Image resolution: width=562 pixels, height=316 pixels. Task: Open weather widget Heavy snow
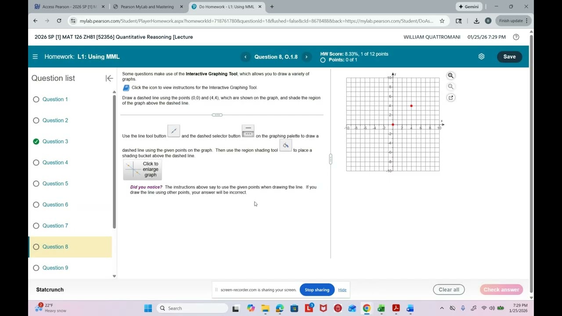pyautogui.click(x=51, y=308)
